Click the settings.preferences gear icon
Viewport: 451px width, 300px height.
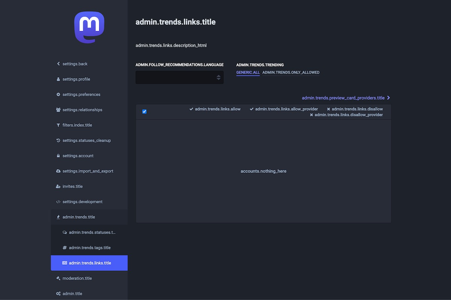pyautogui.click(x=58, y=95)
